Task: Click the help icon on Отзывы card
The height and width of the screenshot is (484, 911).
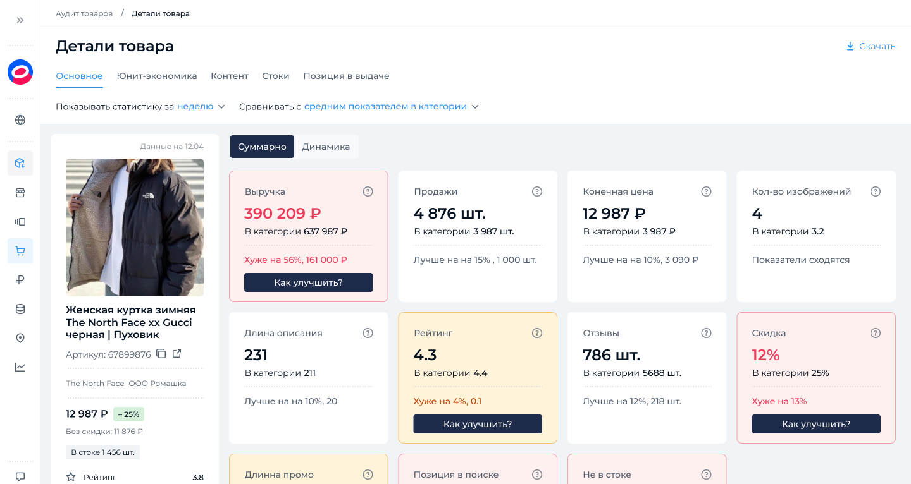Action: [707, 333]
